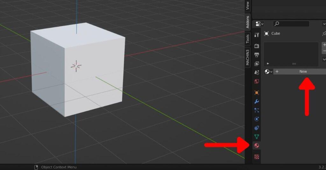Open the World properties globe icon
This screenshot has width=326, height=170.
pos(257,82)
